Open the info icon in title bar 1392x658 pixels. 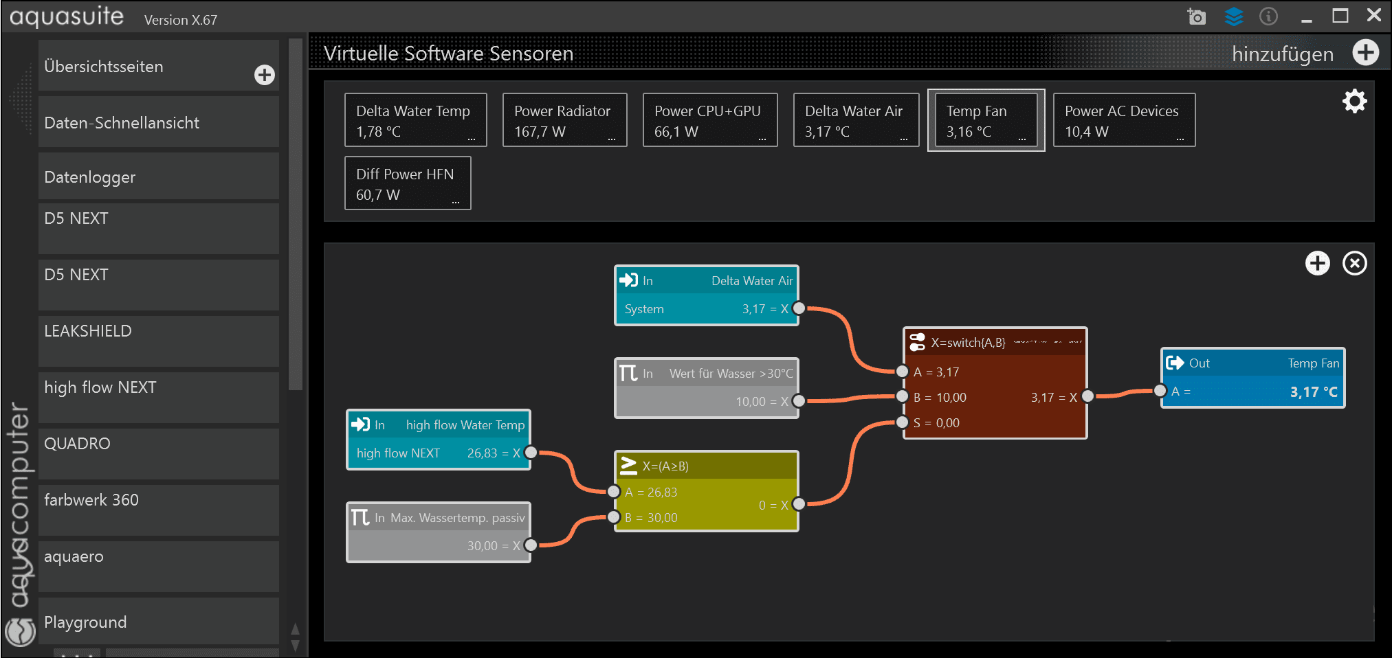click(1268, 16)
